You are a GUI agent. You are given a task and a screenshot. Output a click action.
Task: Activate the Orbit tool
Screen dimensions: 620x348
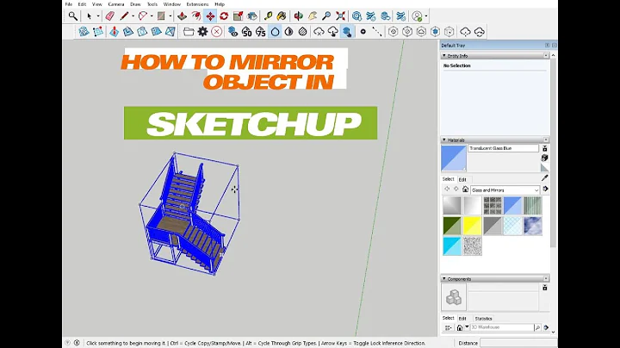pos(299,16)
